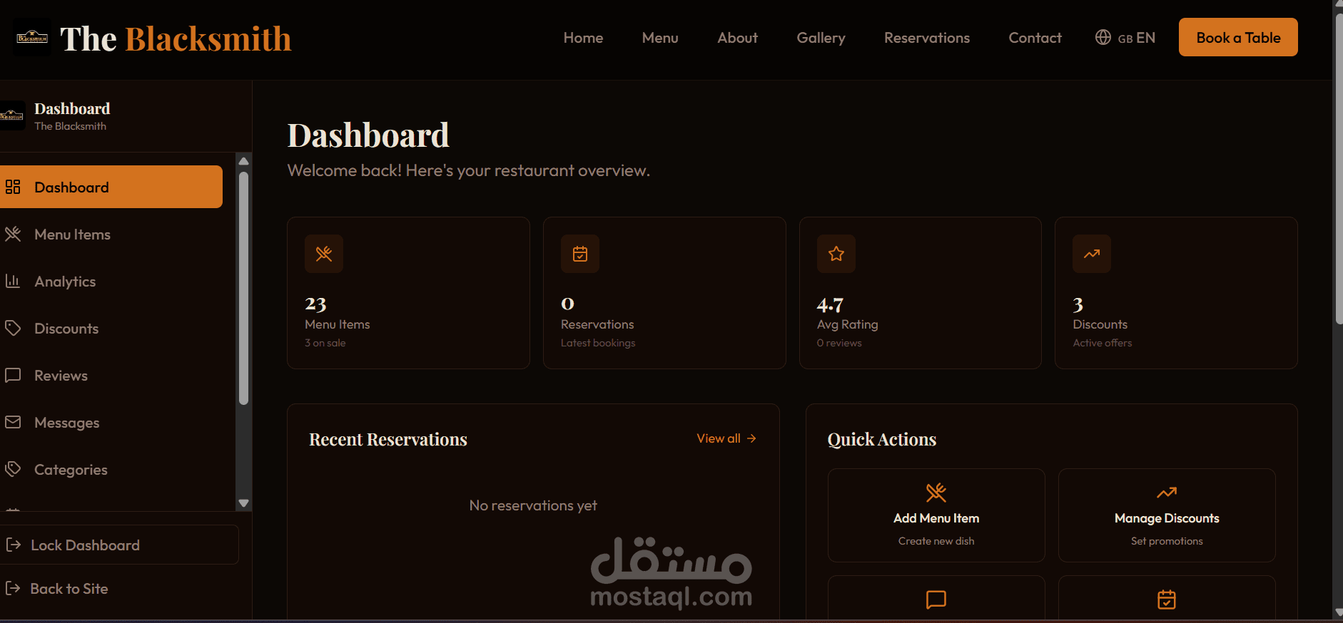The width and height of the screenshot is (1343, 623).
Task: Click the 4.7 Avg Rating value
Action: click(x=830, y=304)
